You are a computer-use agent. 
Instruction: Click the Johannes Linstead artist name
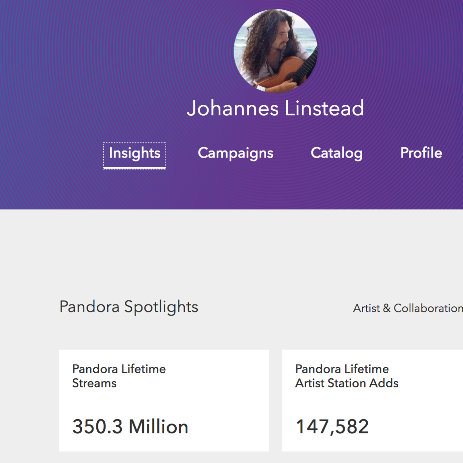pos(275,108)
